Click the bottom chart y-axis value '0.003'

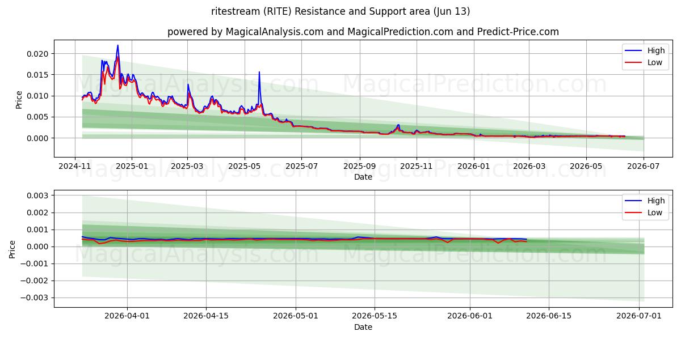[39, 195]
